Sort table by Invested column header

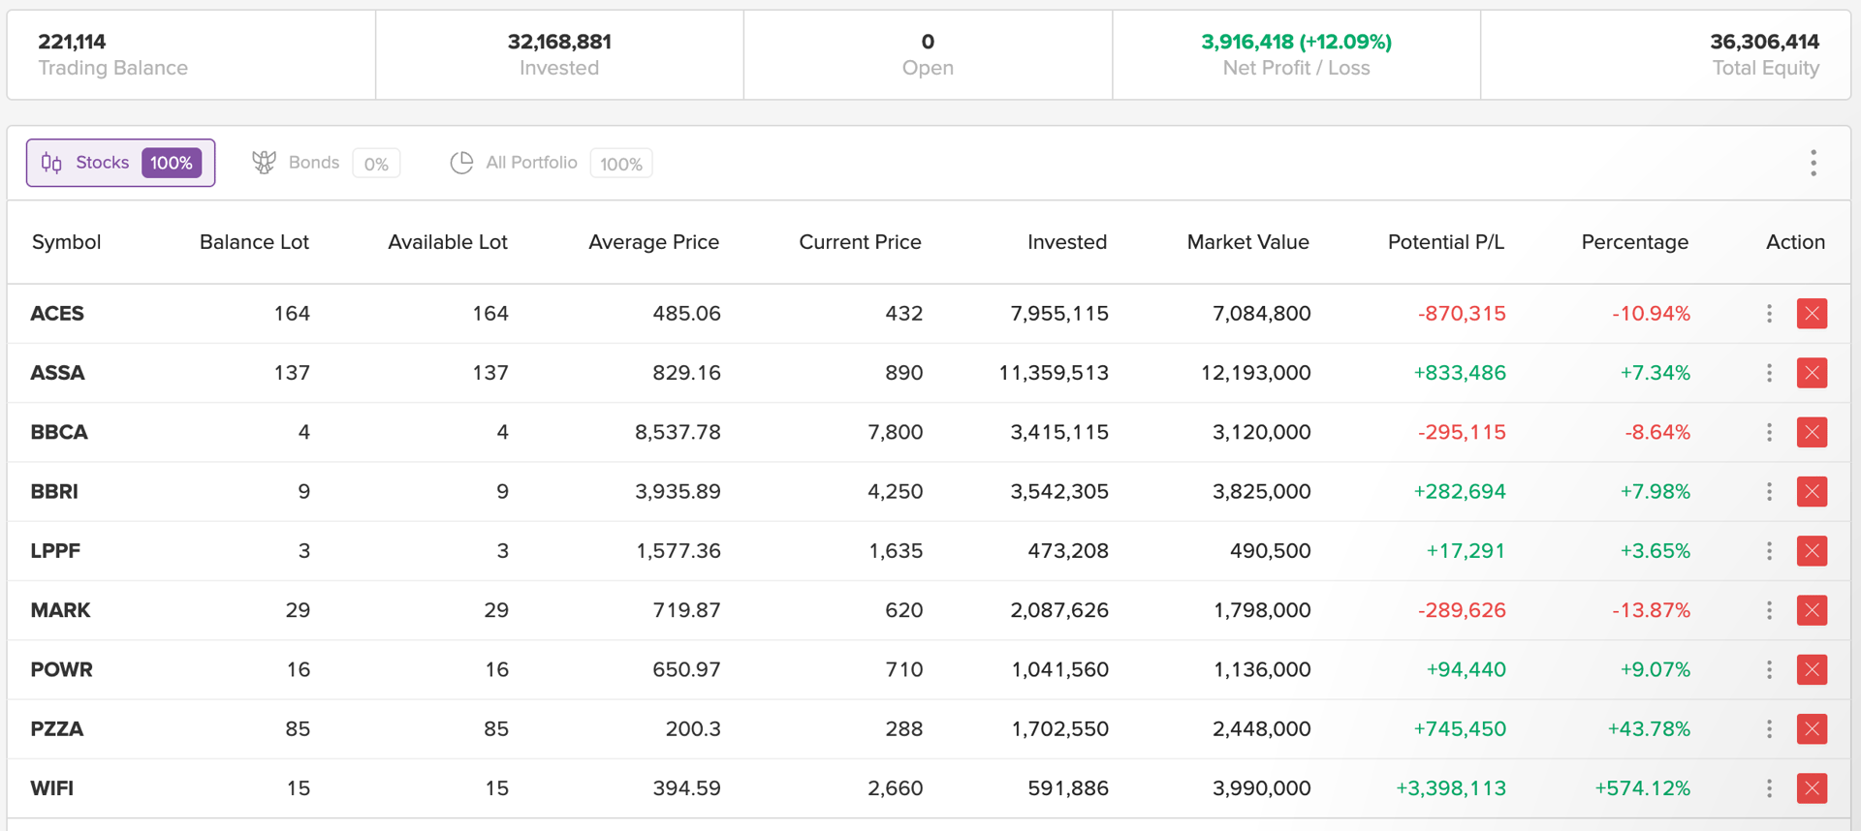[1067, 242]
